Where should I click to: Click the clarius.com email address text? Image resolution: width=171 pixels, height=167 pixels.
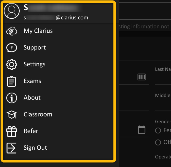pos(56,18)
